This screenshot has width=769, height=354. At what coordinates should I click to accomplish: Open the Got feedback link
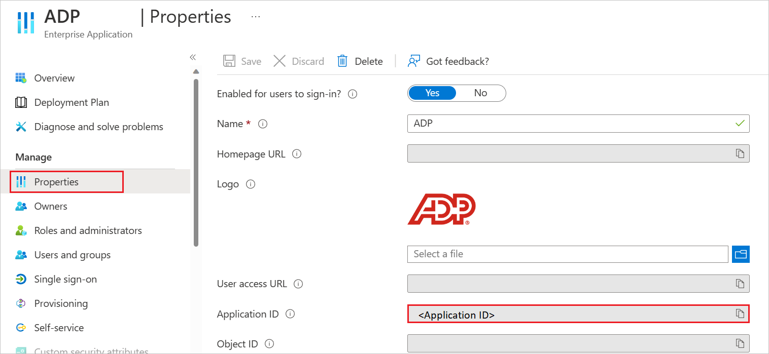(x=448, y=61)
